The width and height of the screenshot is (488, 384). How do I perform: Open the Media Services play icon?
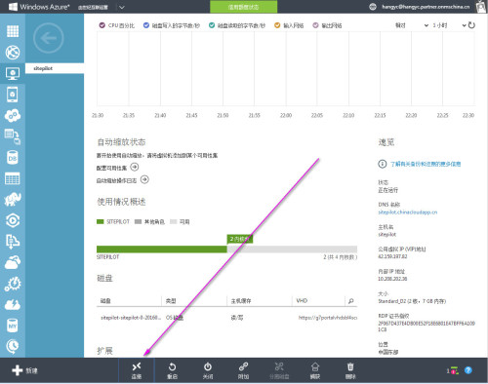pos(13,220)
